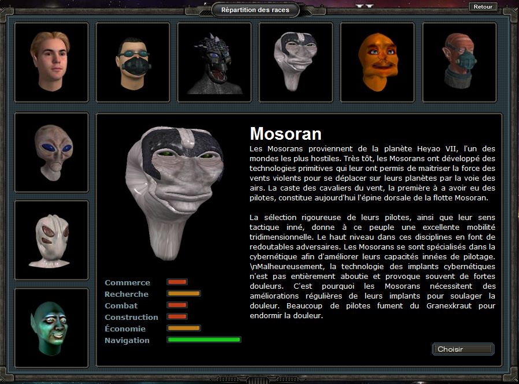Pick the Mosoran portrait in top row
519x384 pixels.
coord(295,62)
